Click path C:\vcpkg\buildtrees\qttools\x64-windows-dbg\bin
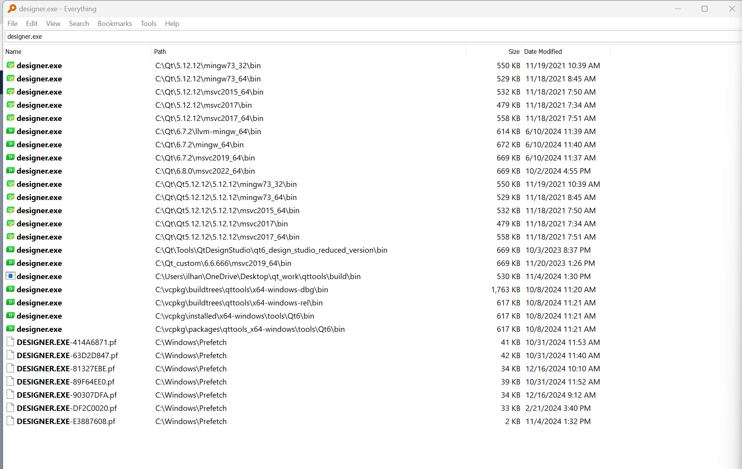This screenshot has height=469, width=742. [242, 290]
